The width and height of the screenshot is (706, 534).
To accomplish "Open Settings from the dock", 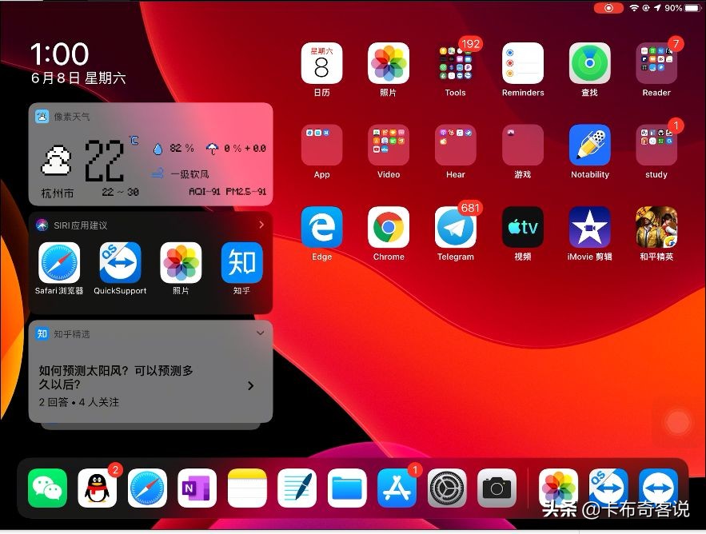I will coord(446,486).
